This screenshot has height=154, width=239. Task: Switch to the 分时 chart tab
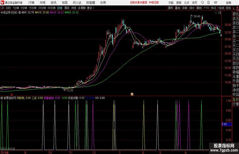click(8, 8)
